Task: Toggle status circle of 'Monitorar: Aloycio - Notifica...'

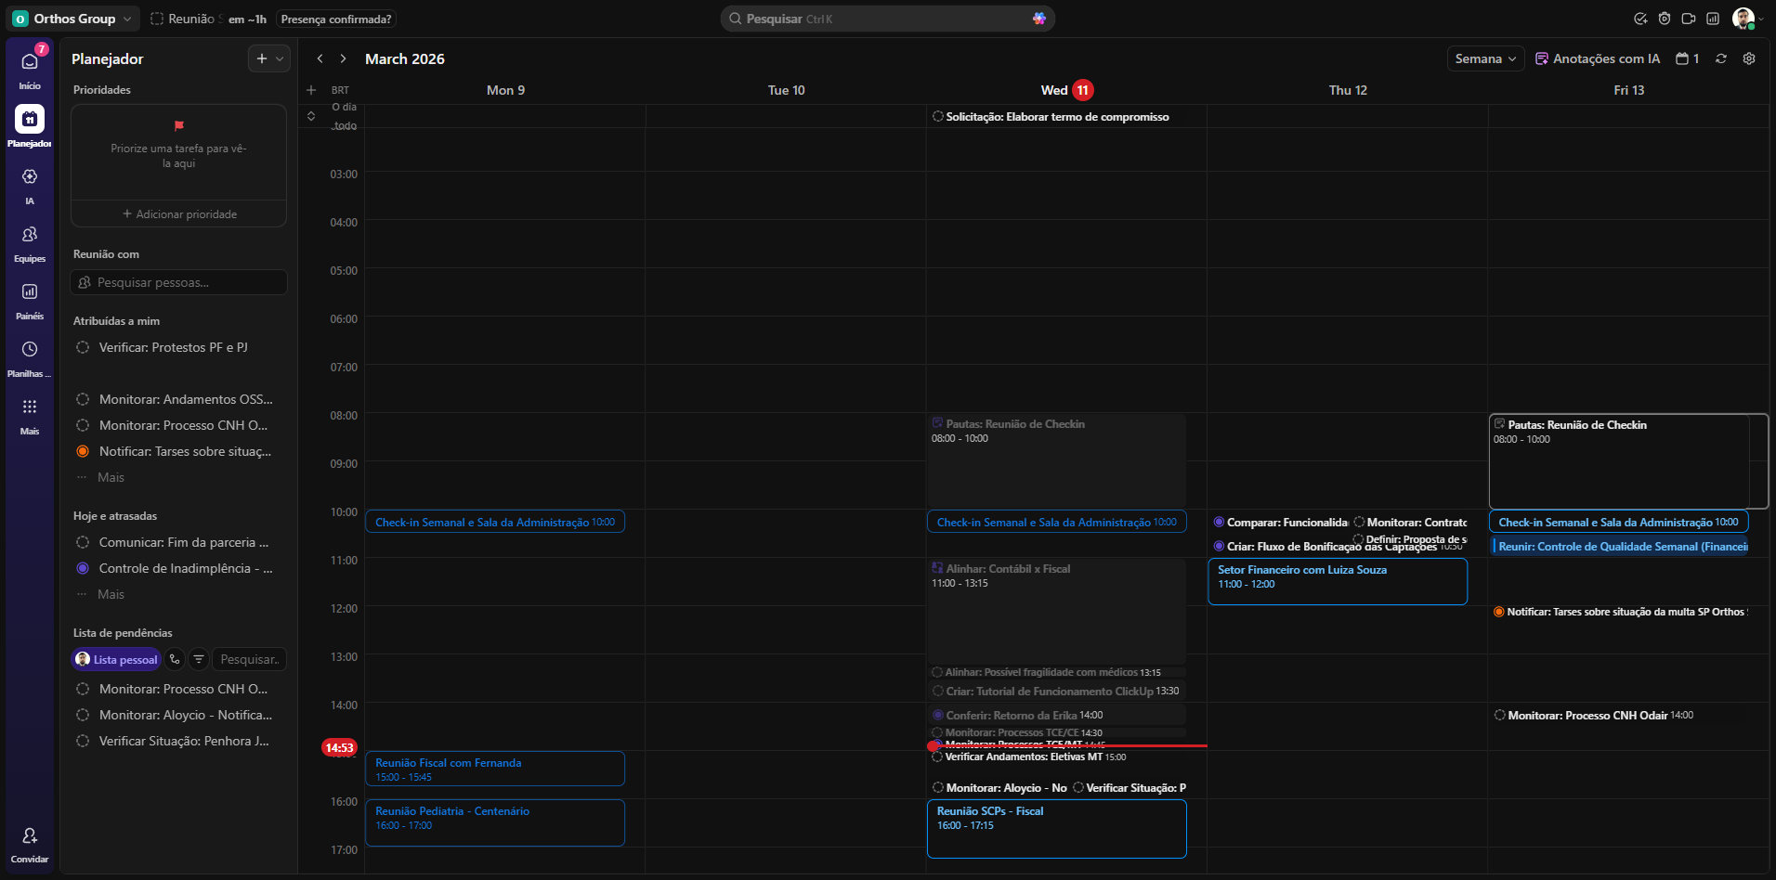Action: [83, 715]
